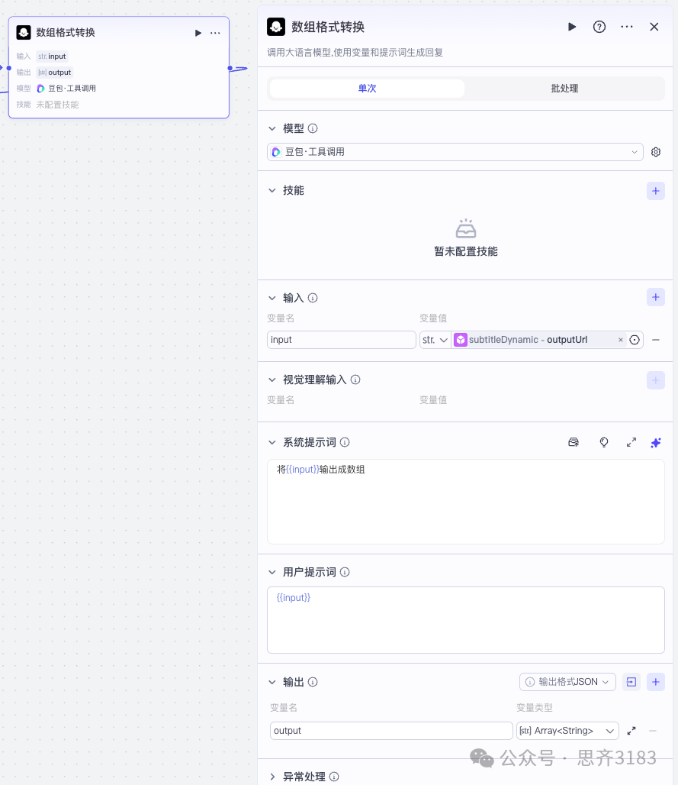Click the target icon beside subtitleDynamic value

coord(635,340)
